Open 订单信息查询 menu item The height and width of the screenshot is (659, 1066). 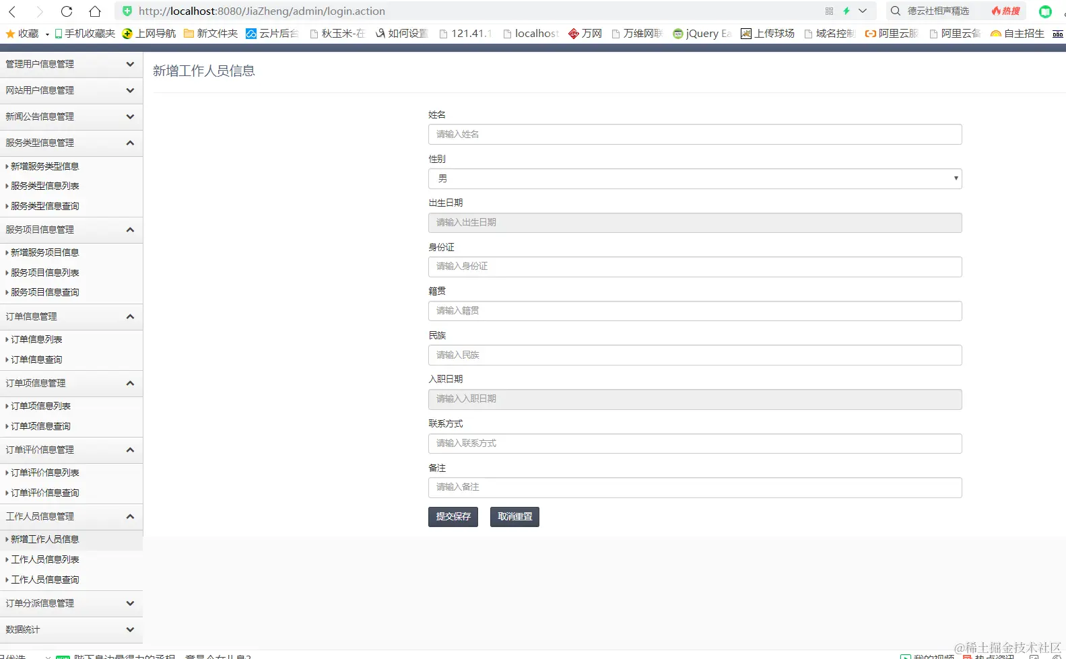point(36,359)
